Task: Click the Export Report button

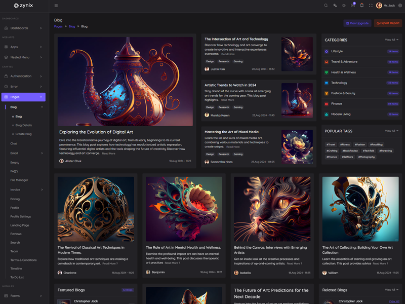Action: click(388, 23)
